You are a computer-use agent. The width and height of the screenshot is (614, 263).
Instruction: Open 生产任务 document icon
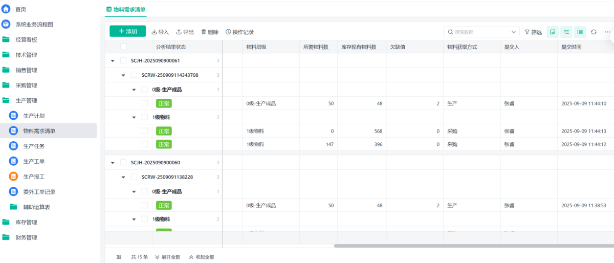coord(14,146)
